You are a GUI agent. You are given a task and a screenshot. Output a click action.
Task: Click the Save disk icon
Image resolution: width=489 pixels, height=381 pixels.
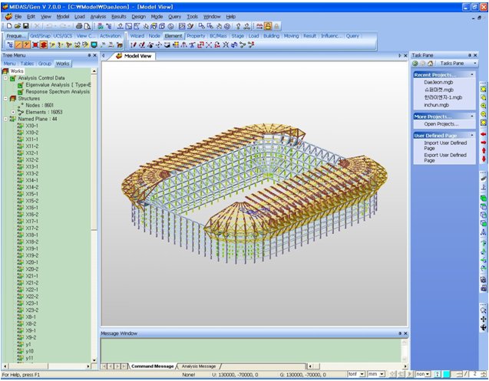[x=25, y=26]
